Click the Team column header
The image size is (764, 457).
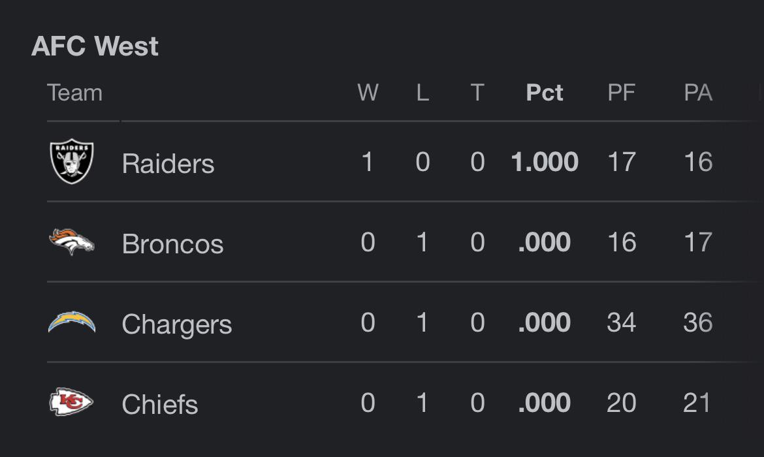click(x=74, y=93)
